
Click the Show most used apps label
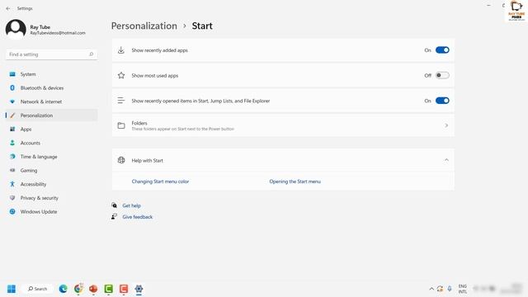click(x=155, y=76)
